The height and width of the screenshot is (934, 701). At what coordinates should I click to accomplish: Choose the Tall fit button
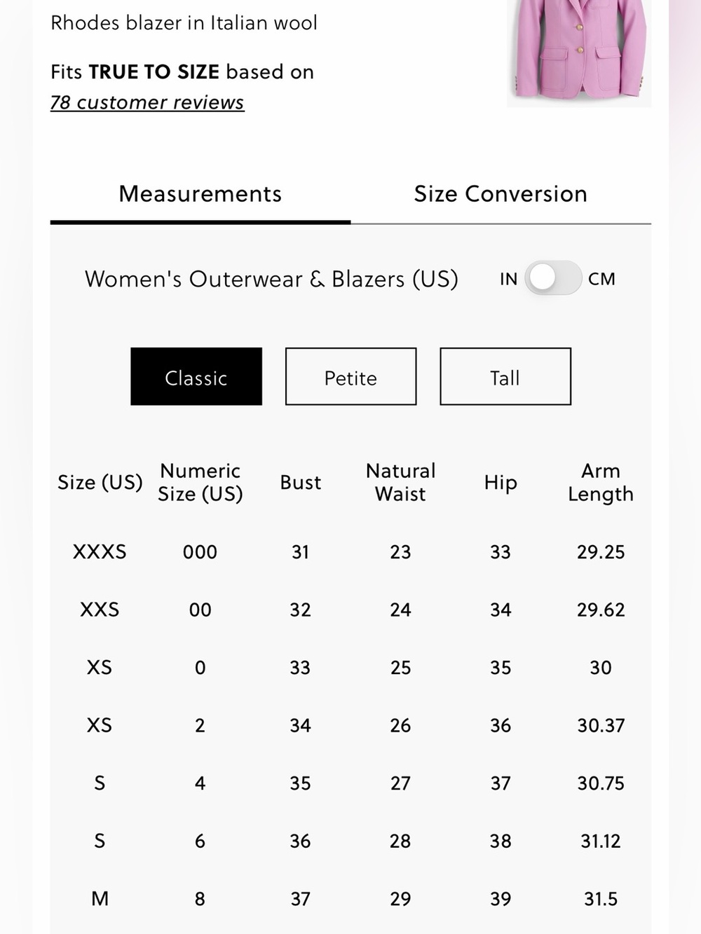(505, 376)
